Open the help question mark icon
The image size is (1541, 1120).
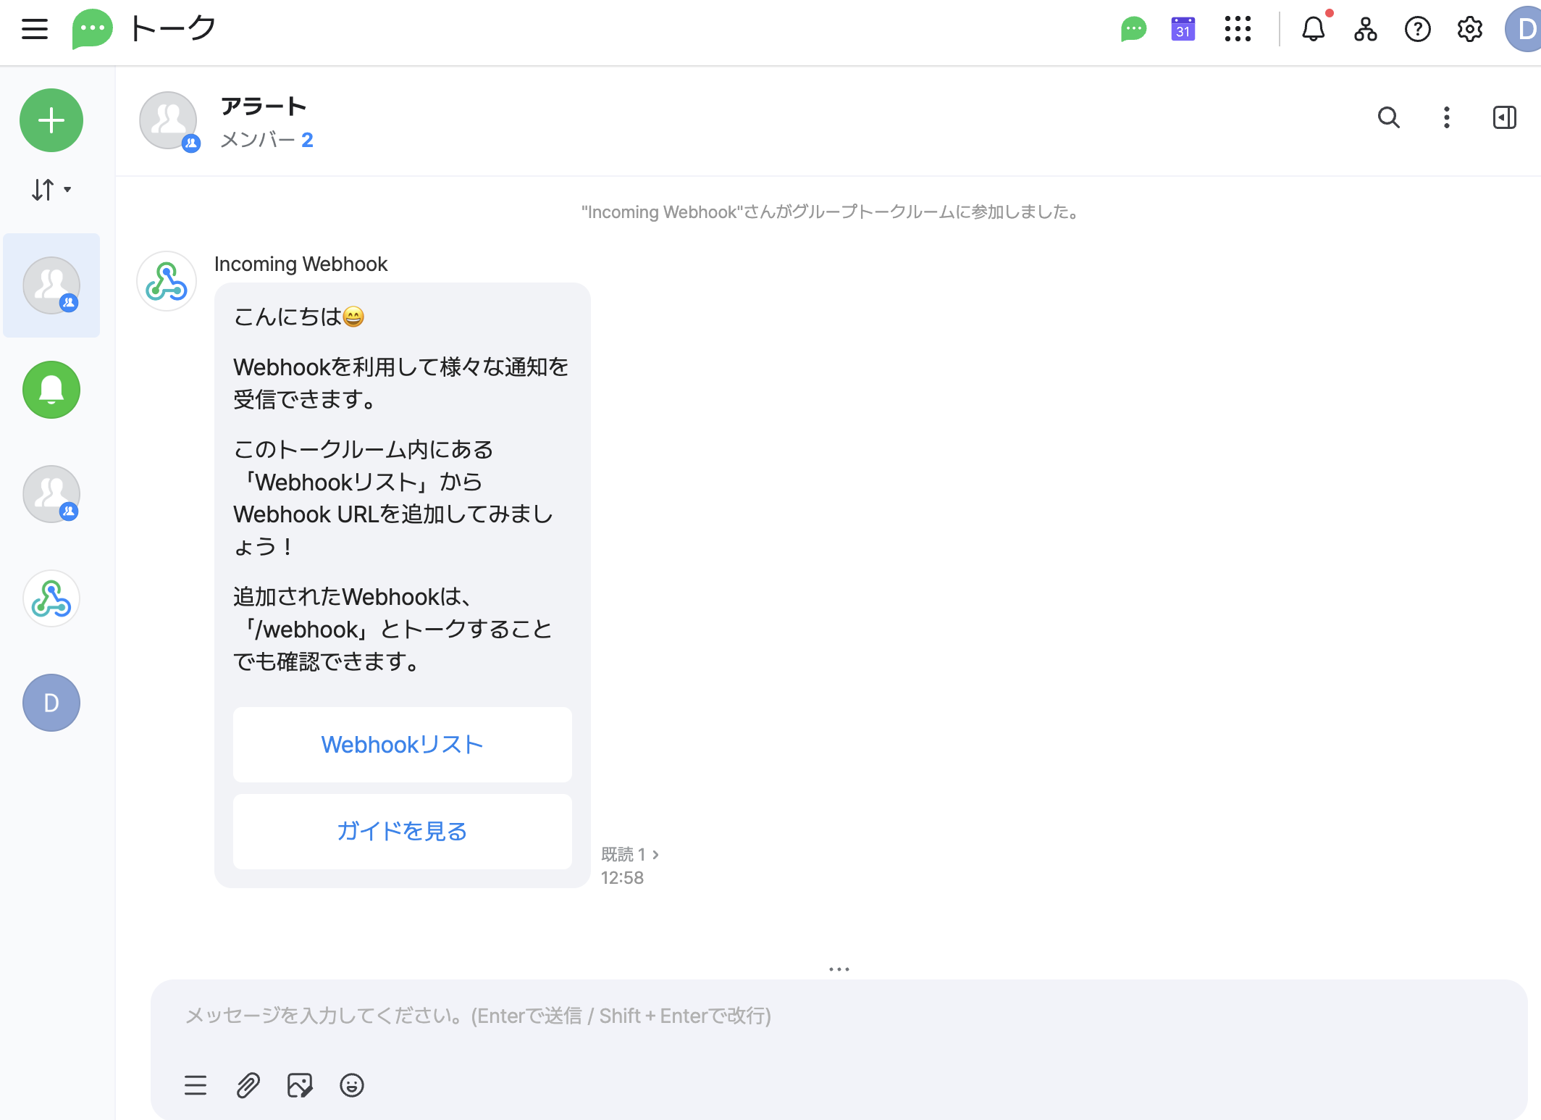tap(1417, 30)
